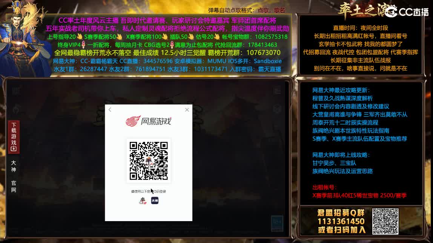
Task: Click the group number 1131361450
Action: tap(341, 221)
